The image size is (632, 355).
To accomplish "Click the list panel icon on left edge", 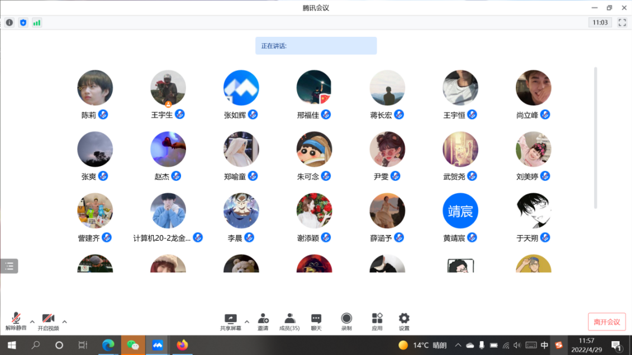I will [9, 266].
